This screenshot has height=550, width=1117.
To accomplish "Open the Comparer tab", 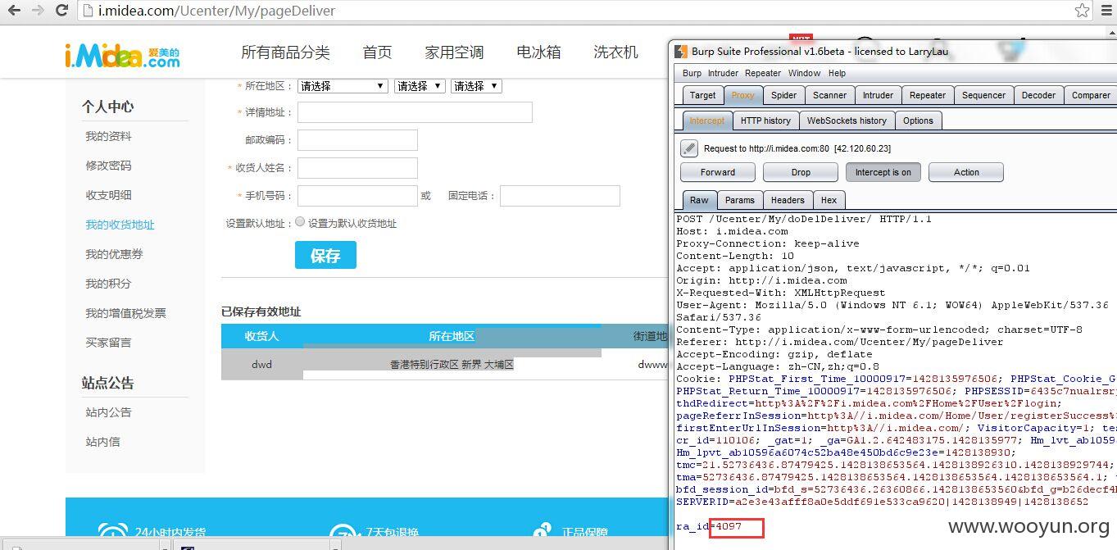I will 1091,95.
